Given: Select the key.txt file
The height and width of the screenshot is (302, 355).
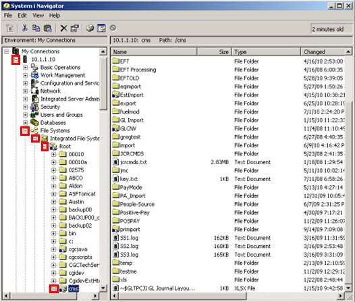Looking at the screenshot, I should click(x=129, y=179).
